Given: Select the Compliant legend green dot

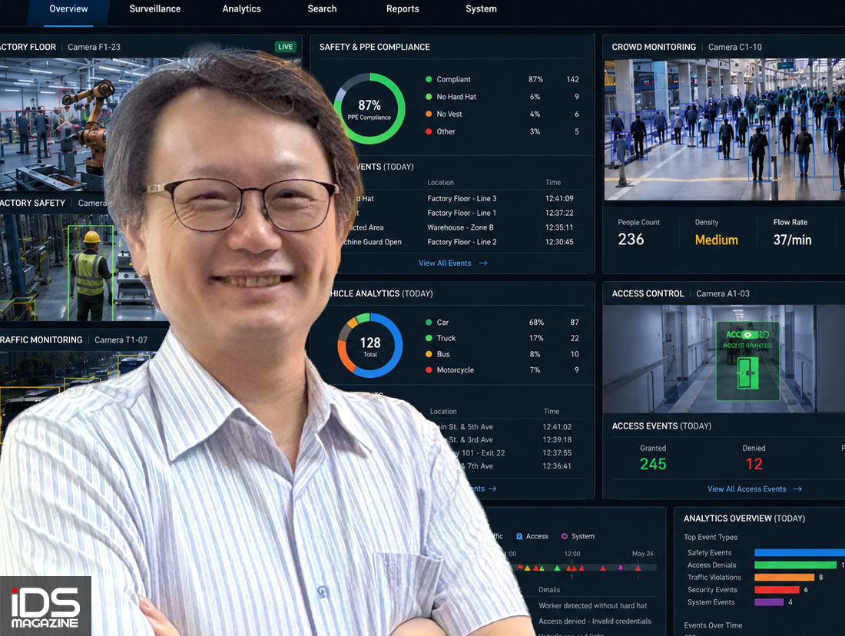Looking at the screenshot, I should pos(429,79).
